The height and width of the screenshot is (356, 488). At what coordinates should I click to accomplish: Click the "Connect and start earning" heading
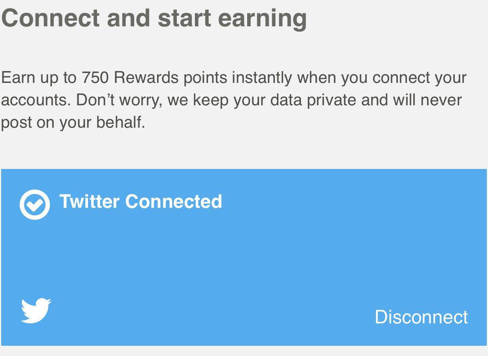[x=154, y=18]
